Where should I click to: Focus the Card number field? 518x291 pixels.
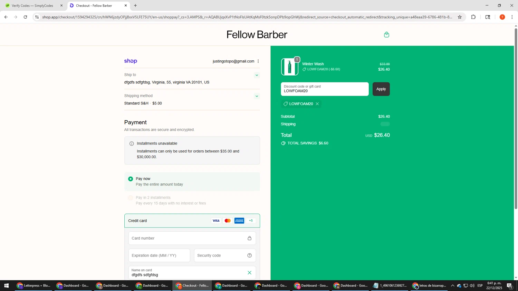click(192, 238)
